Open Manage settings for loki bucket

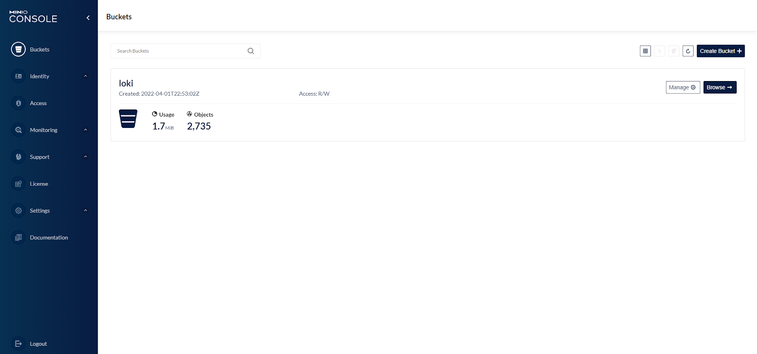pos(682,87)
